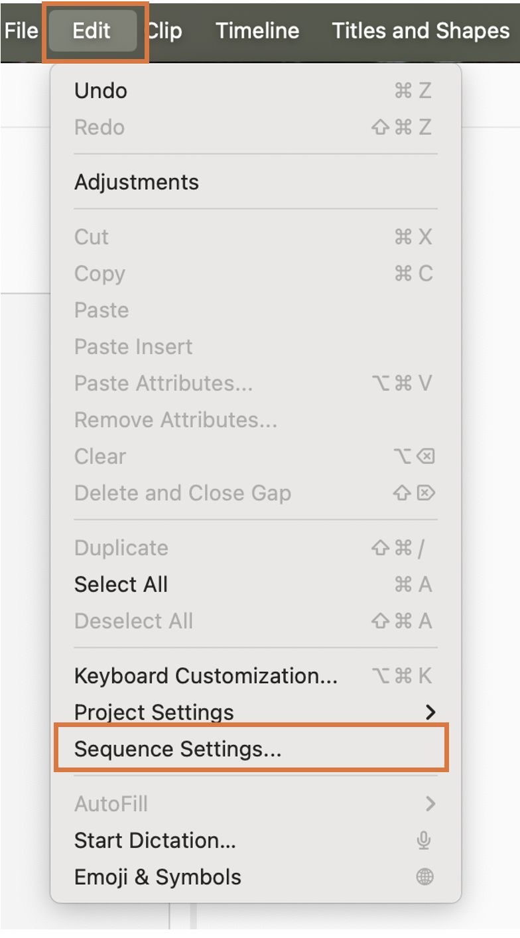Open the Titles and Shapes menu

421,31
